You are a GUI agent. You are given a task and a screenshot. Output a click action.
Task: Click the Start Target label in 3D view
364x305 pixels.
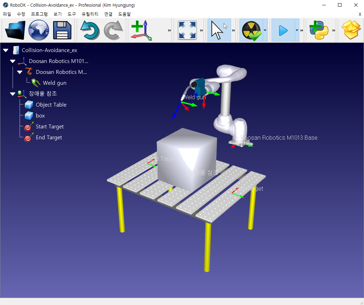point(248,189)
